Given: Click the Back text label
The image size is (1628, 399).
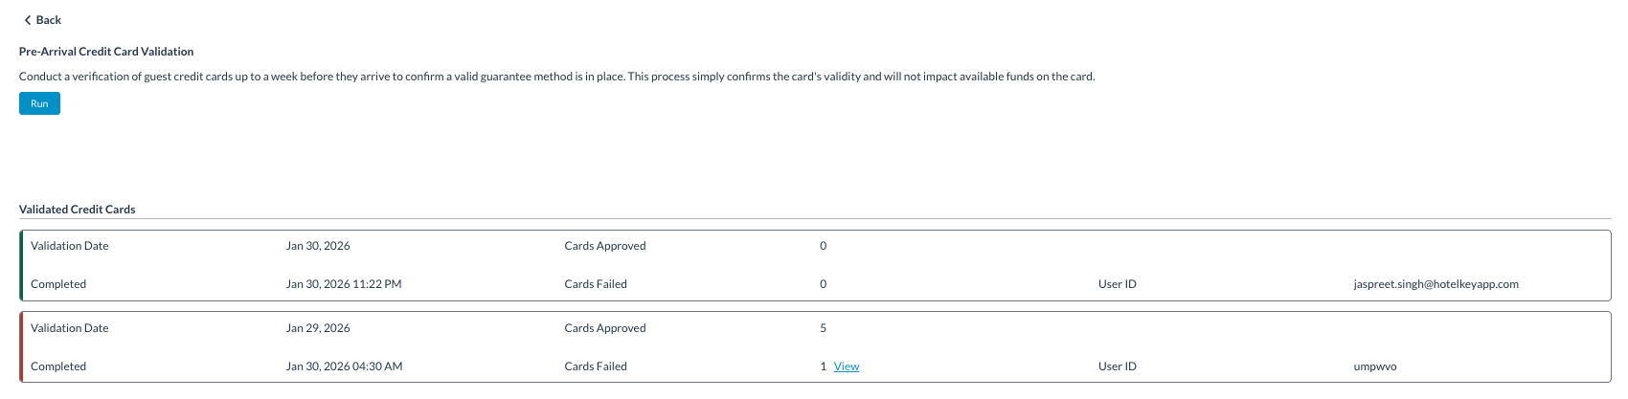Looking at the screenshot, I should pyautogui.click(x=49, y=20).
